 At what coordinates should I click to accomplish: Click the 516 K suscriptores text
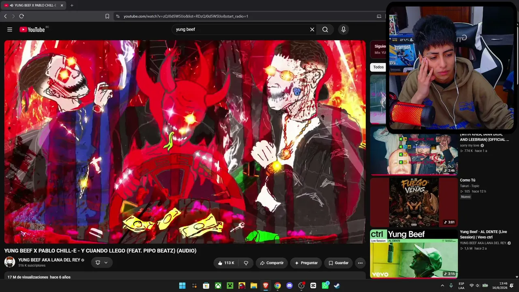tap(32, 266)
